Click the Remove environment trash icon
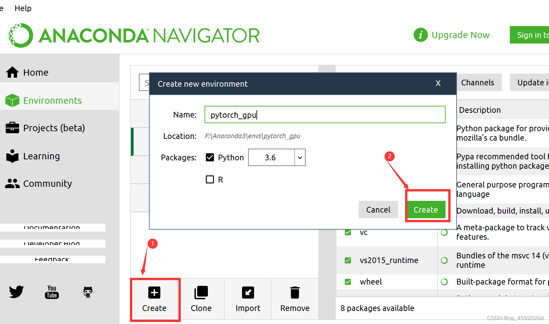This screenshot has height=324, width=549. coord(295,293)
